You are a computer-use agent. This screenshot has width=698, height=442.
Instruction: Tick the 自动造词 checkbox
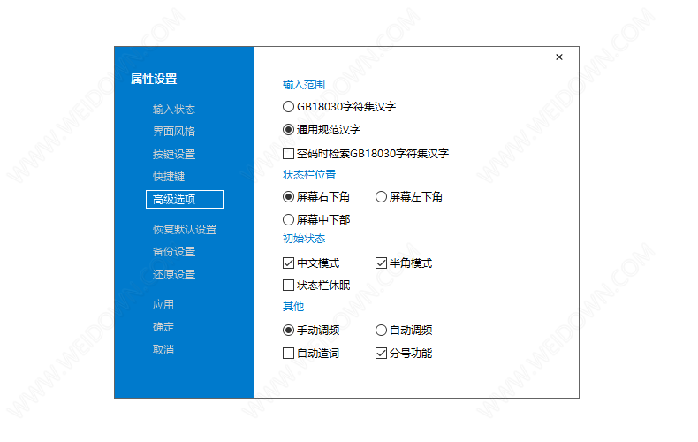click(288, 354)
